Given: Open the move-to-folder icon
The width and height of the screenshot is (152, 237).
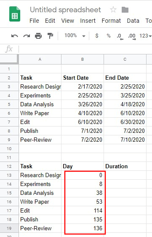Looking at the screenshot, I should pyautogui.click(x=125, y=10).
